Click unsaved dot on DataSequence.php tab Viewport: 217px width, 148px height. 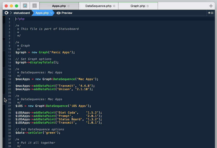point(114,6)
